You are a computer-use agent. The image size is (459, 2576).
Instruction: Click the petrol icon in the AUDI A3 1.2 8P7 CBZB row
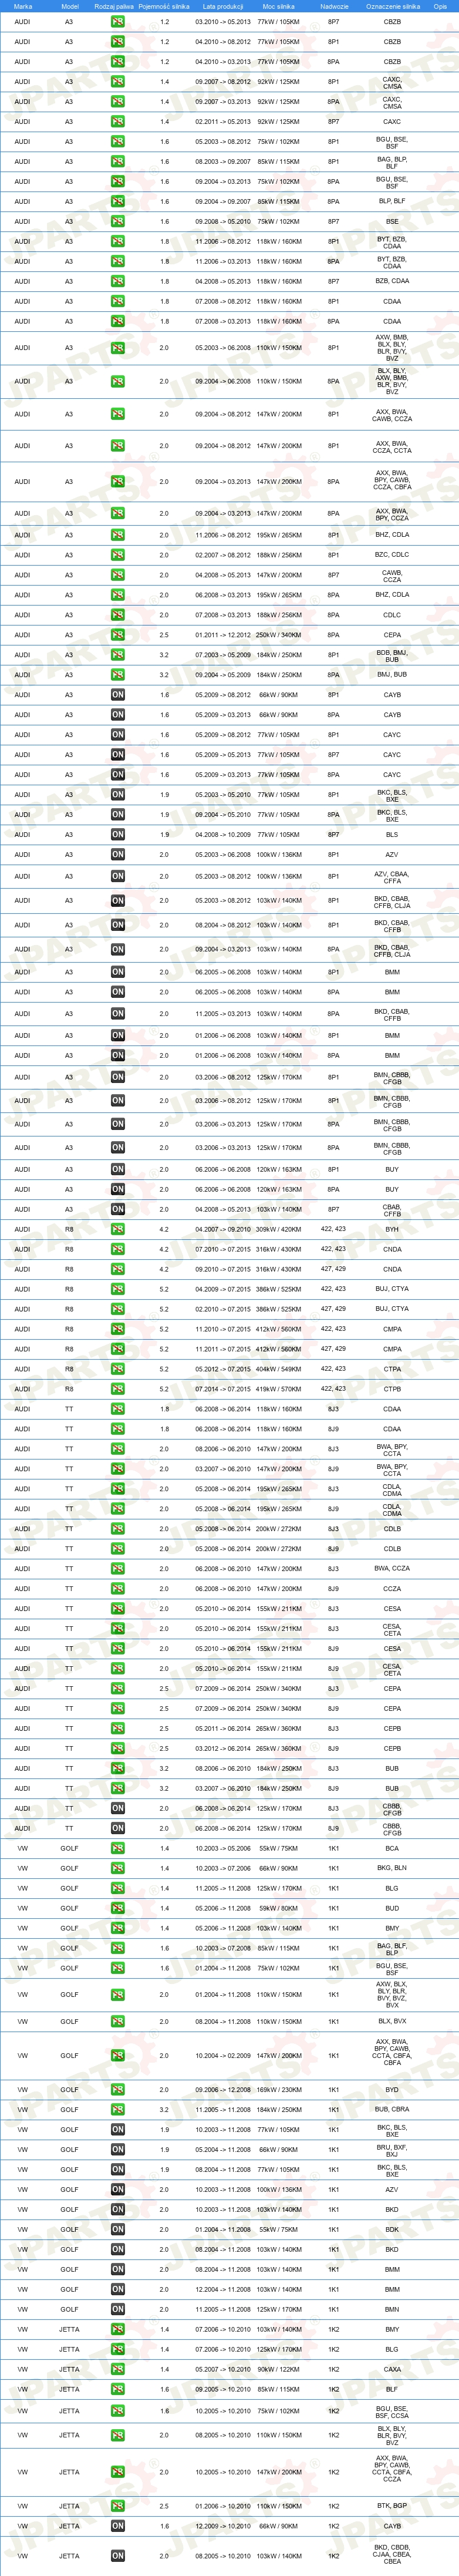pyautogui.click(x=118, y=22)
